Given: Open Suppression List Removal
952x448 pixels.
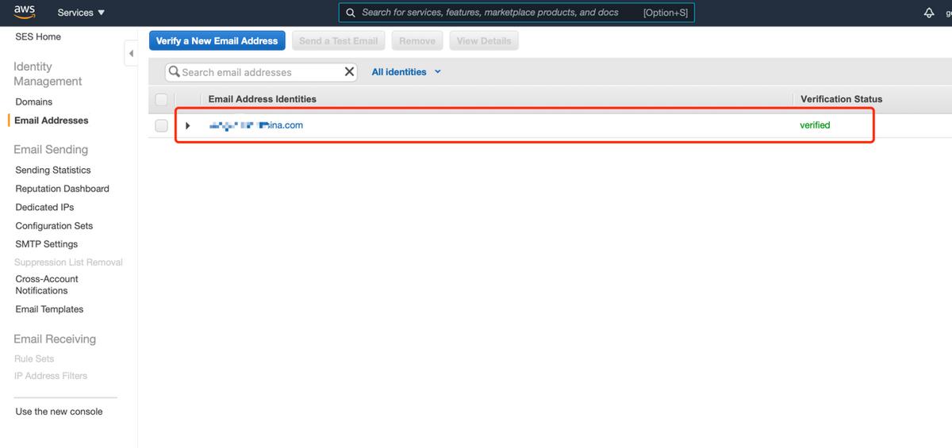Looking at the screenshot, I should (68, 262).
